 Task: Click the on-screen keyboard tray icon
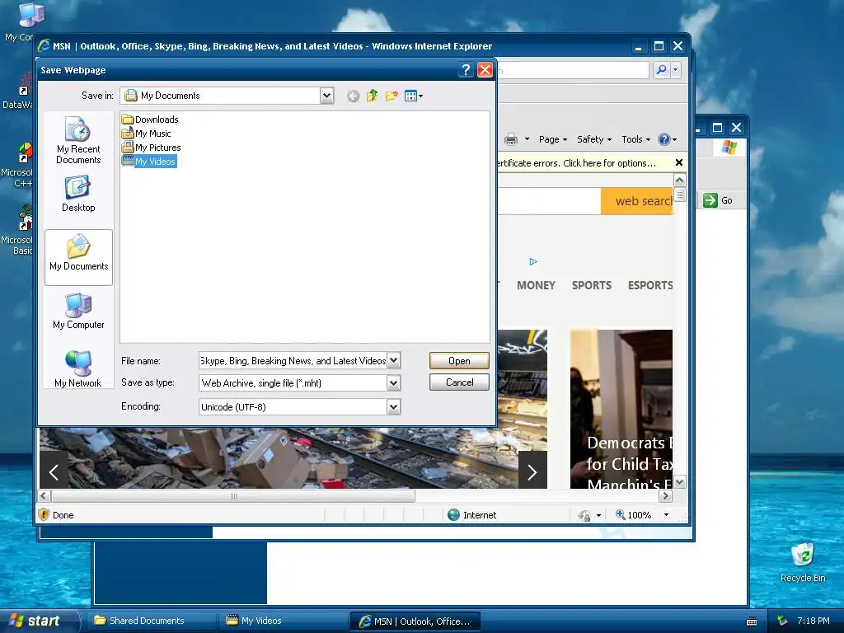752,621
